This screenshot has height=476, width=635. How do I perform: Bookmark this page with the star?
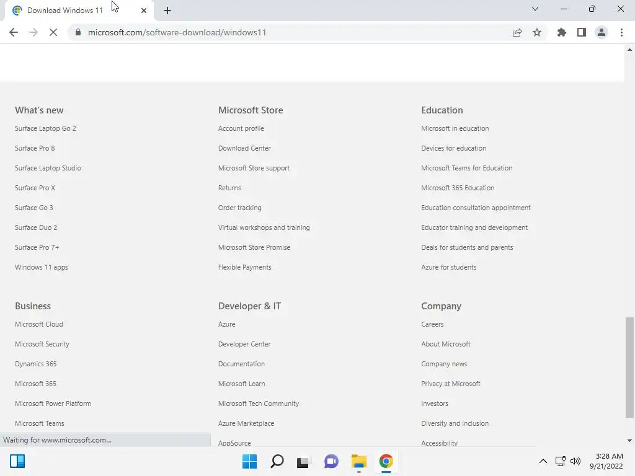tap(537, 32)
